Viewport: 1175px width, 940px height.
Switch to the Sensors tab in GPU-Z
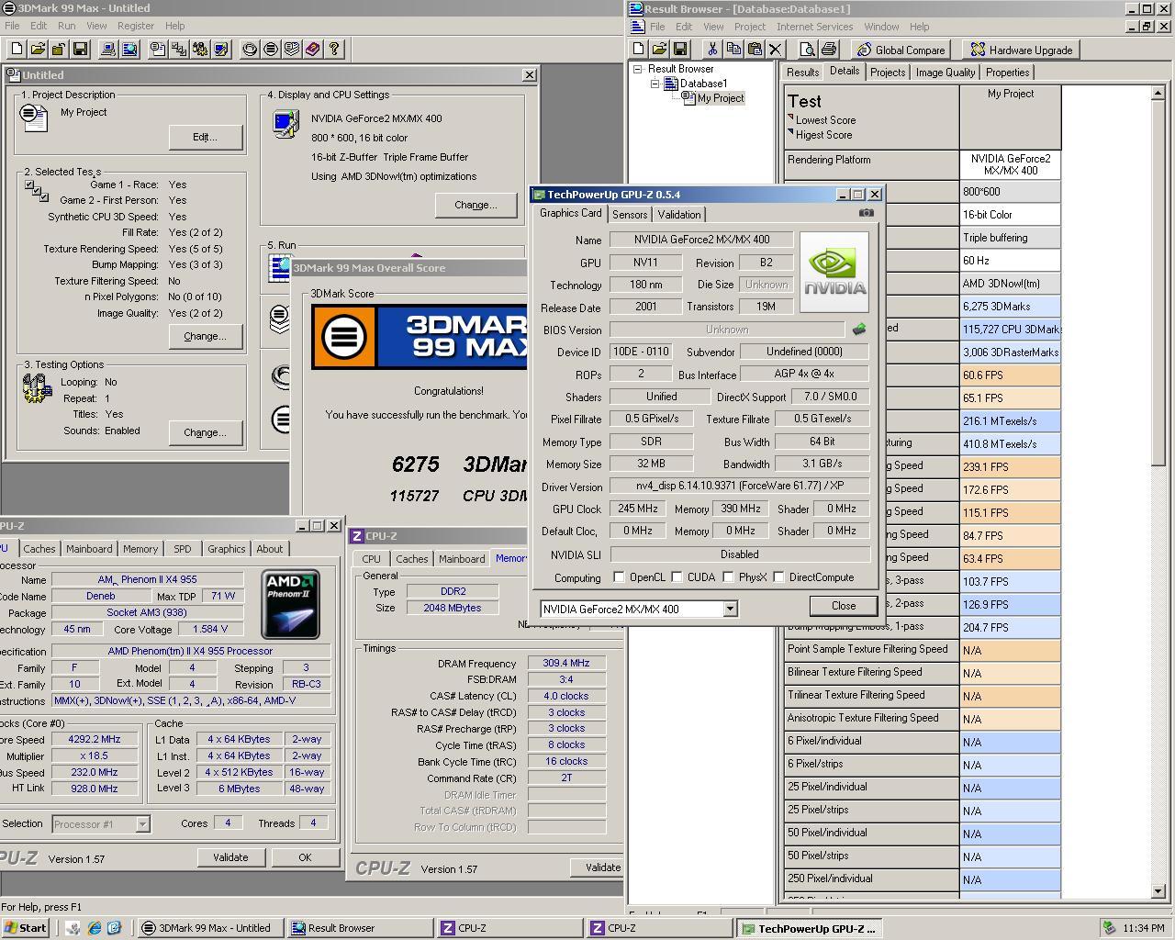coord(630,214)
